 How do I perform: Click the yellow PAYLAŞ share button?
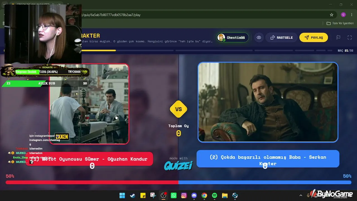[x=313, y=37]
